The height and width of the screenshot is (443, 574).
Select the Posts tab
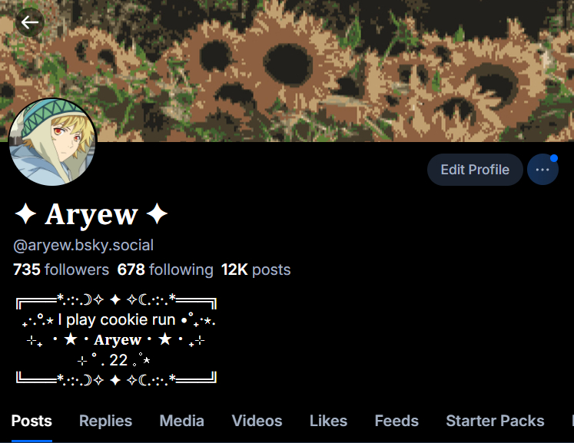pyautogui.click(x=32, y=421)
